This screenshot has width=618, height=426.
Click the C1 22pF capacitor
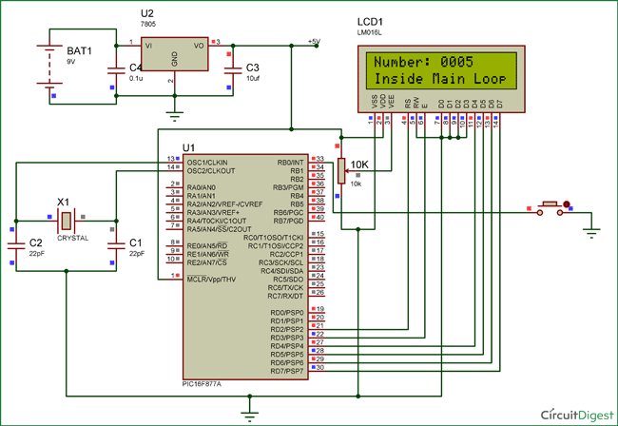coord(115,245)
